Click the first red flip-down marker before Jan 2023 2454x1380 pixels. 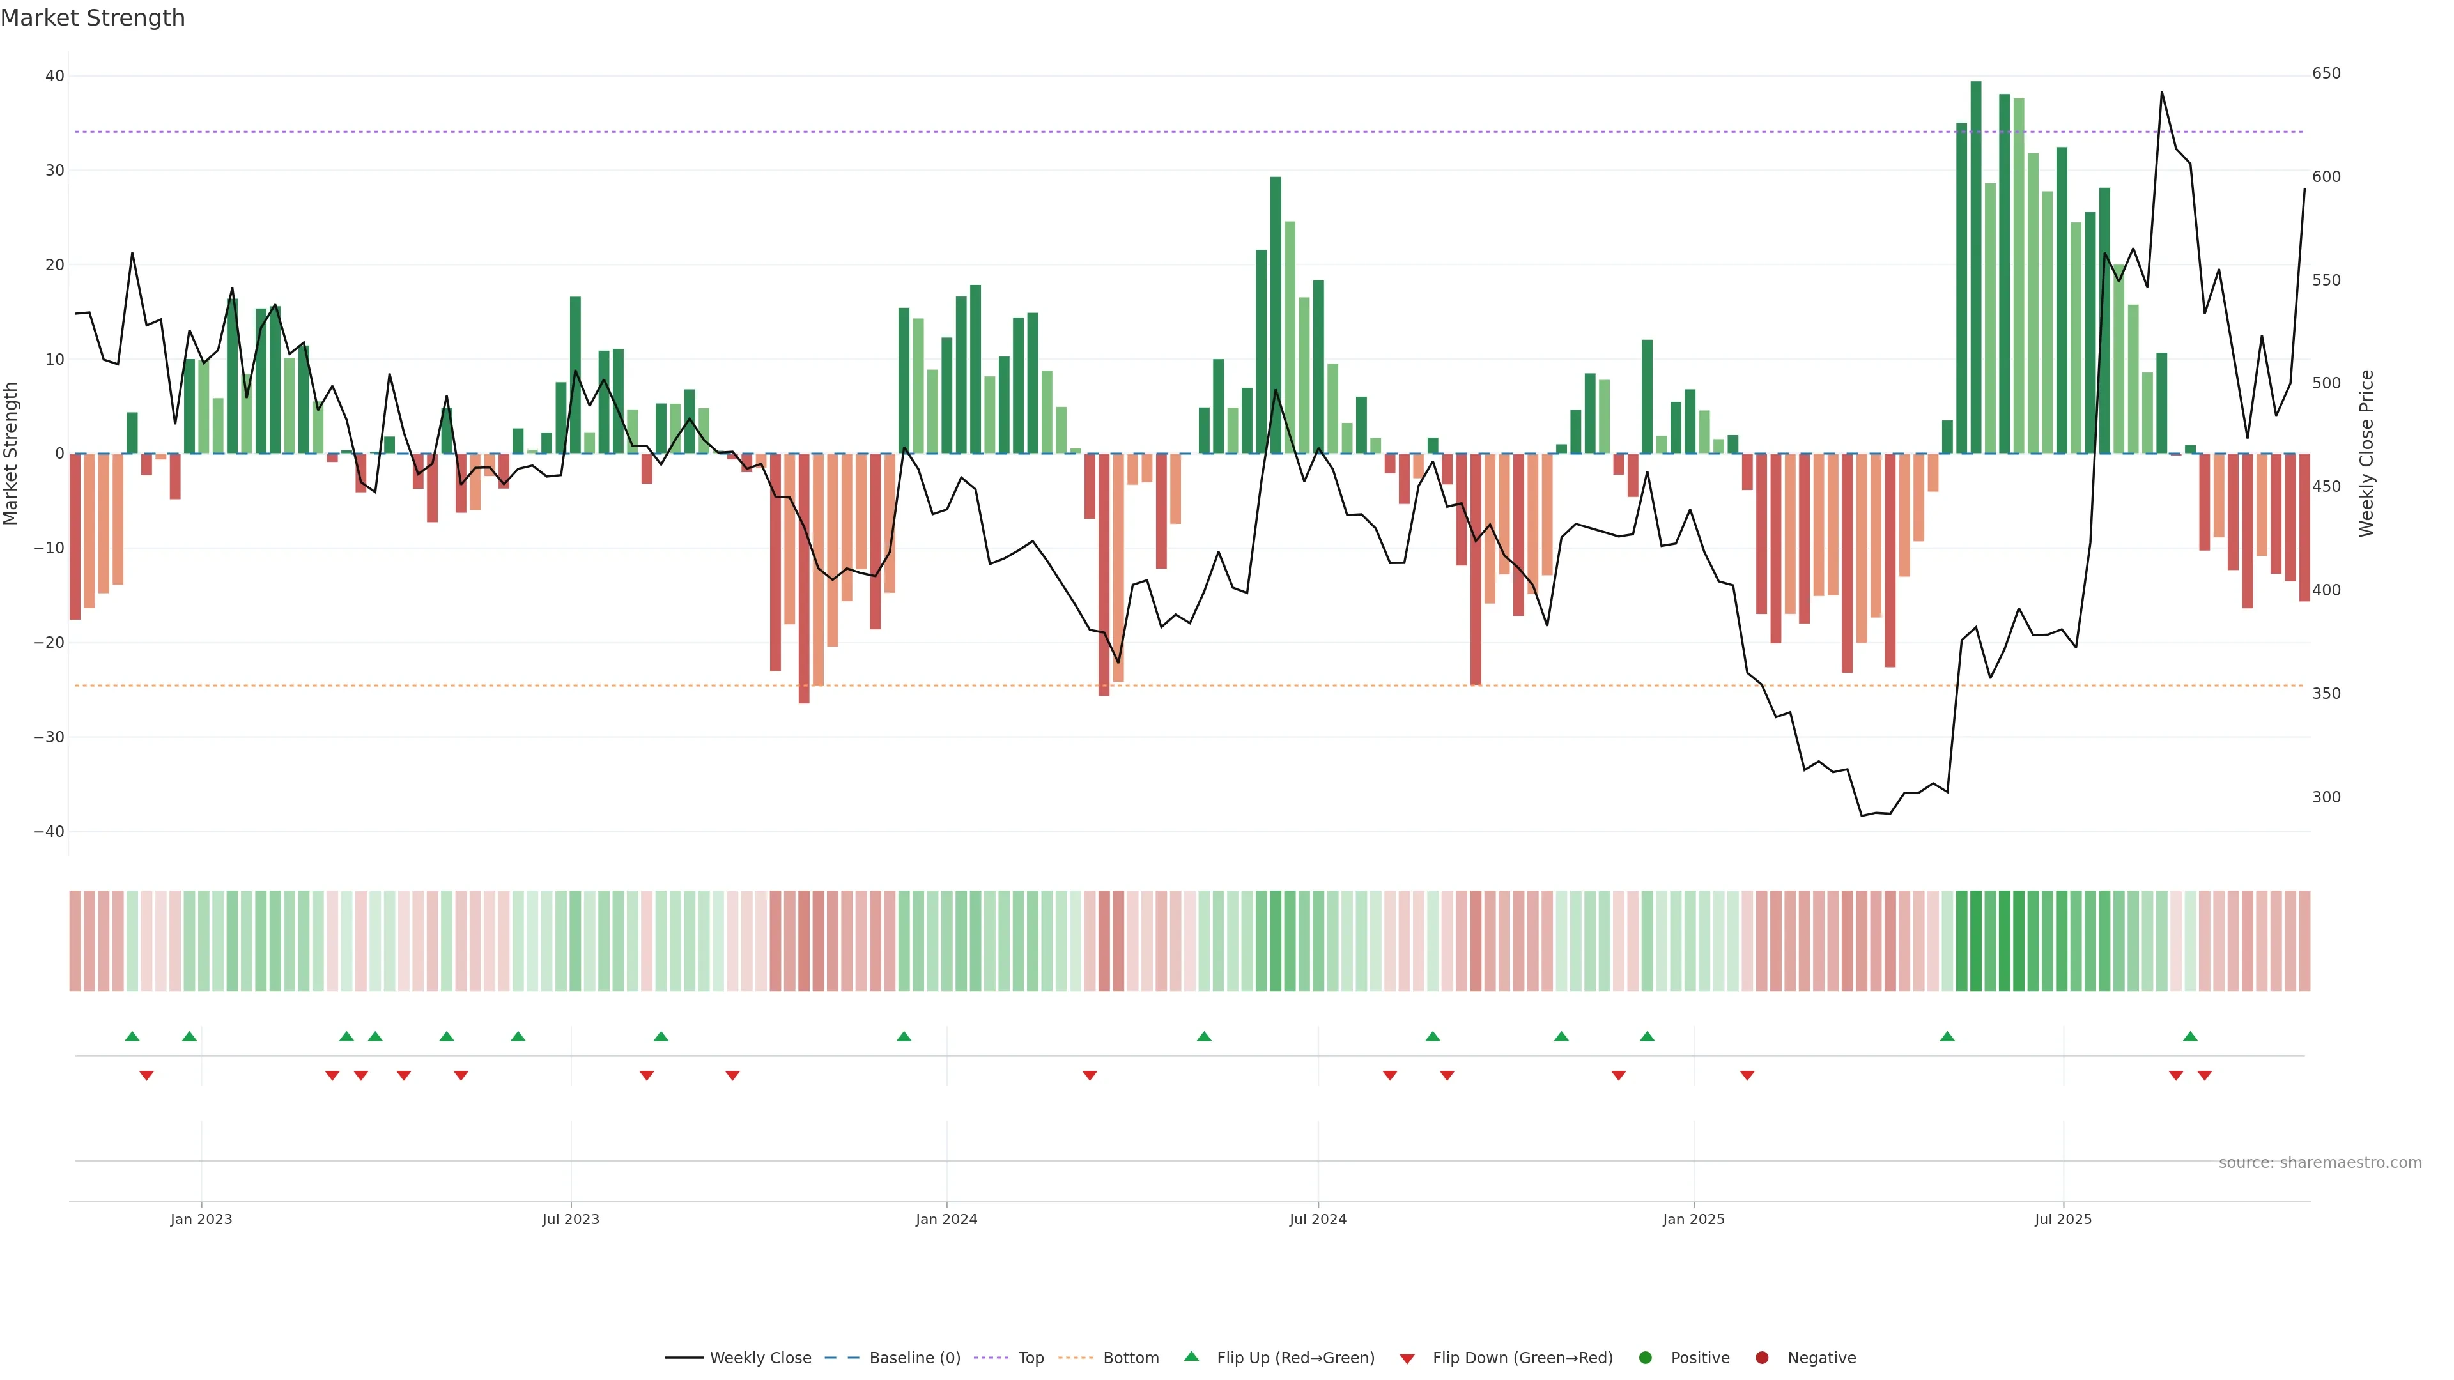coord(147,1075)
